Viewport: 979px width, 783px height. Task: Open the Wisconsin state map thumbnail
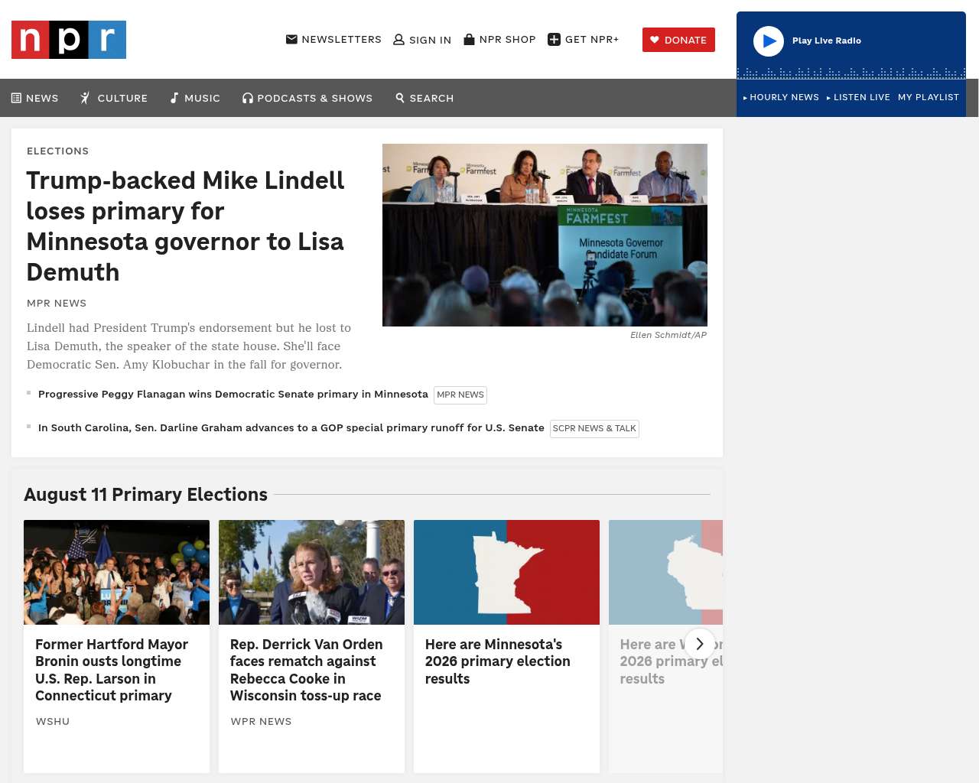[x=665, y=572]
